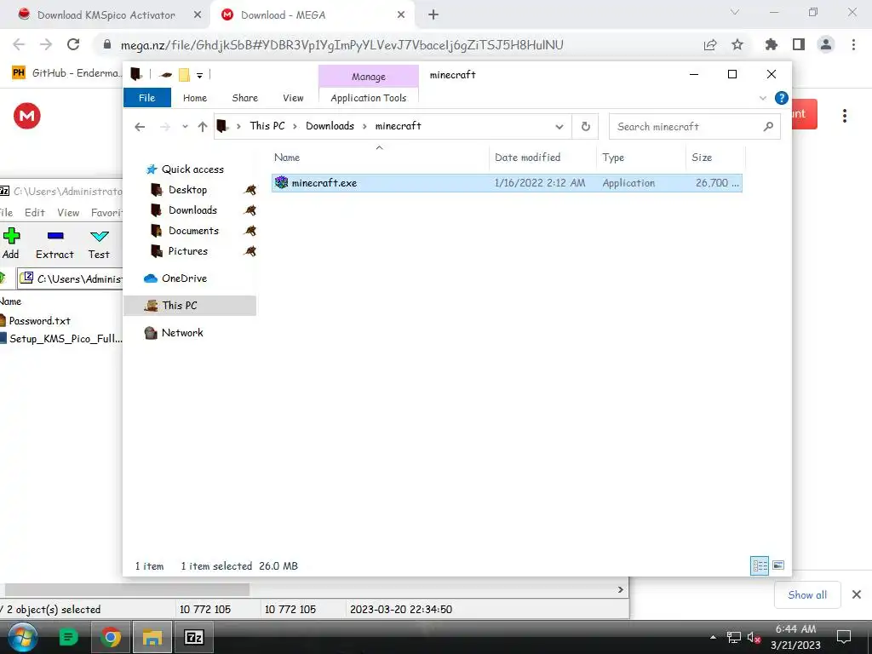Toggle Chrome side panel icon
The image size is (872, 654).
click(x=799, y=44)
